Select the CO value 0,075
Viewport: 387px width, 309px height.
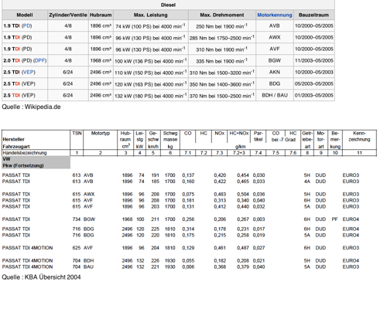pos(188,194)
